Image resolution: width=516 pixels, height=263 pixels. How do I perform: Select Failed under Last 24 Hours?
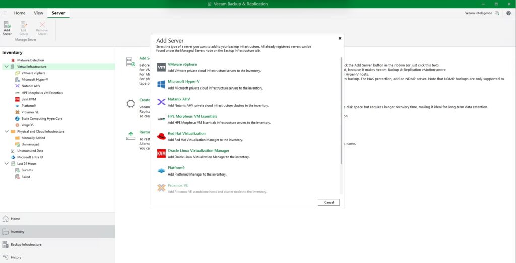click(x=26, y=177)
